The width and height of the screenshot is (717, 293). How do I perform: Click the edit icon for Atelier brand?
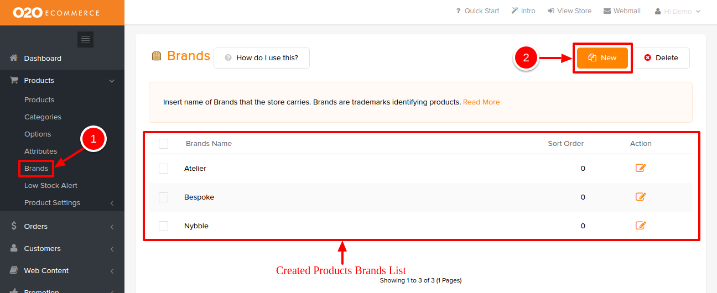641,168
